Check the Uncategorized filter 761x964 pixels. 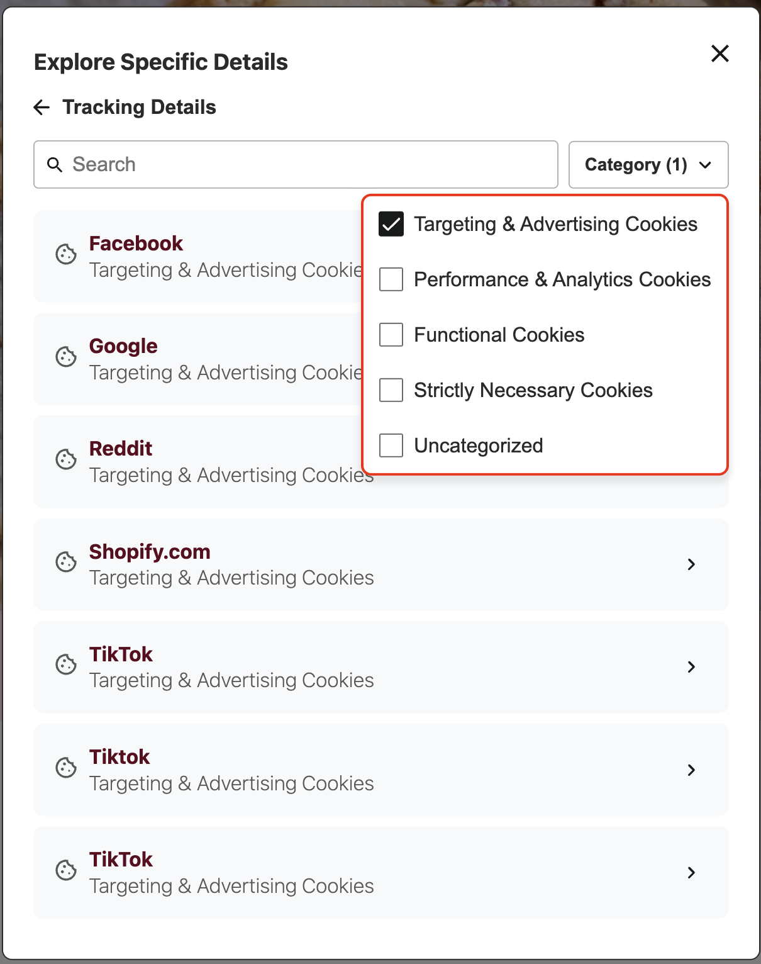[x=391, y=446]
